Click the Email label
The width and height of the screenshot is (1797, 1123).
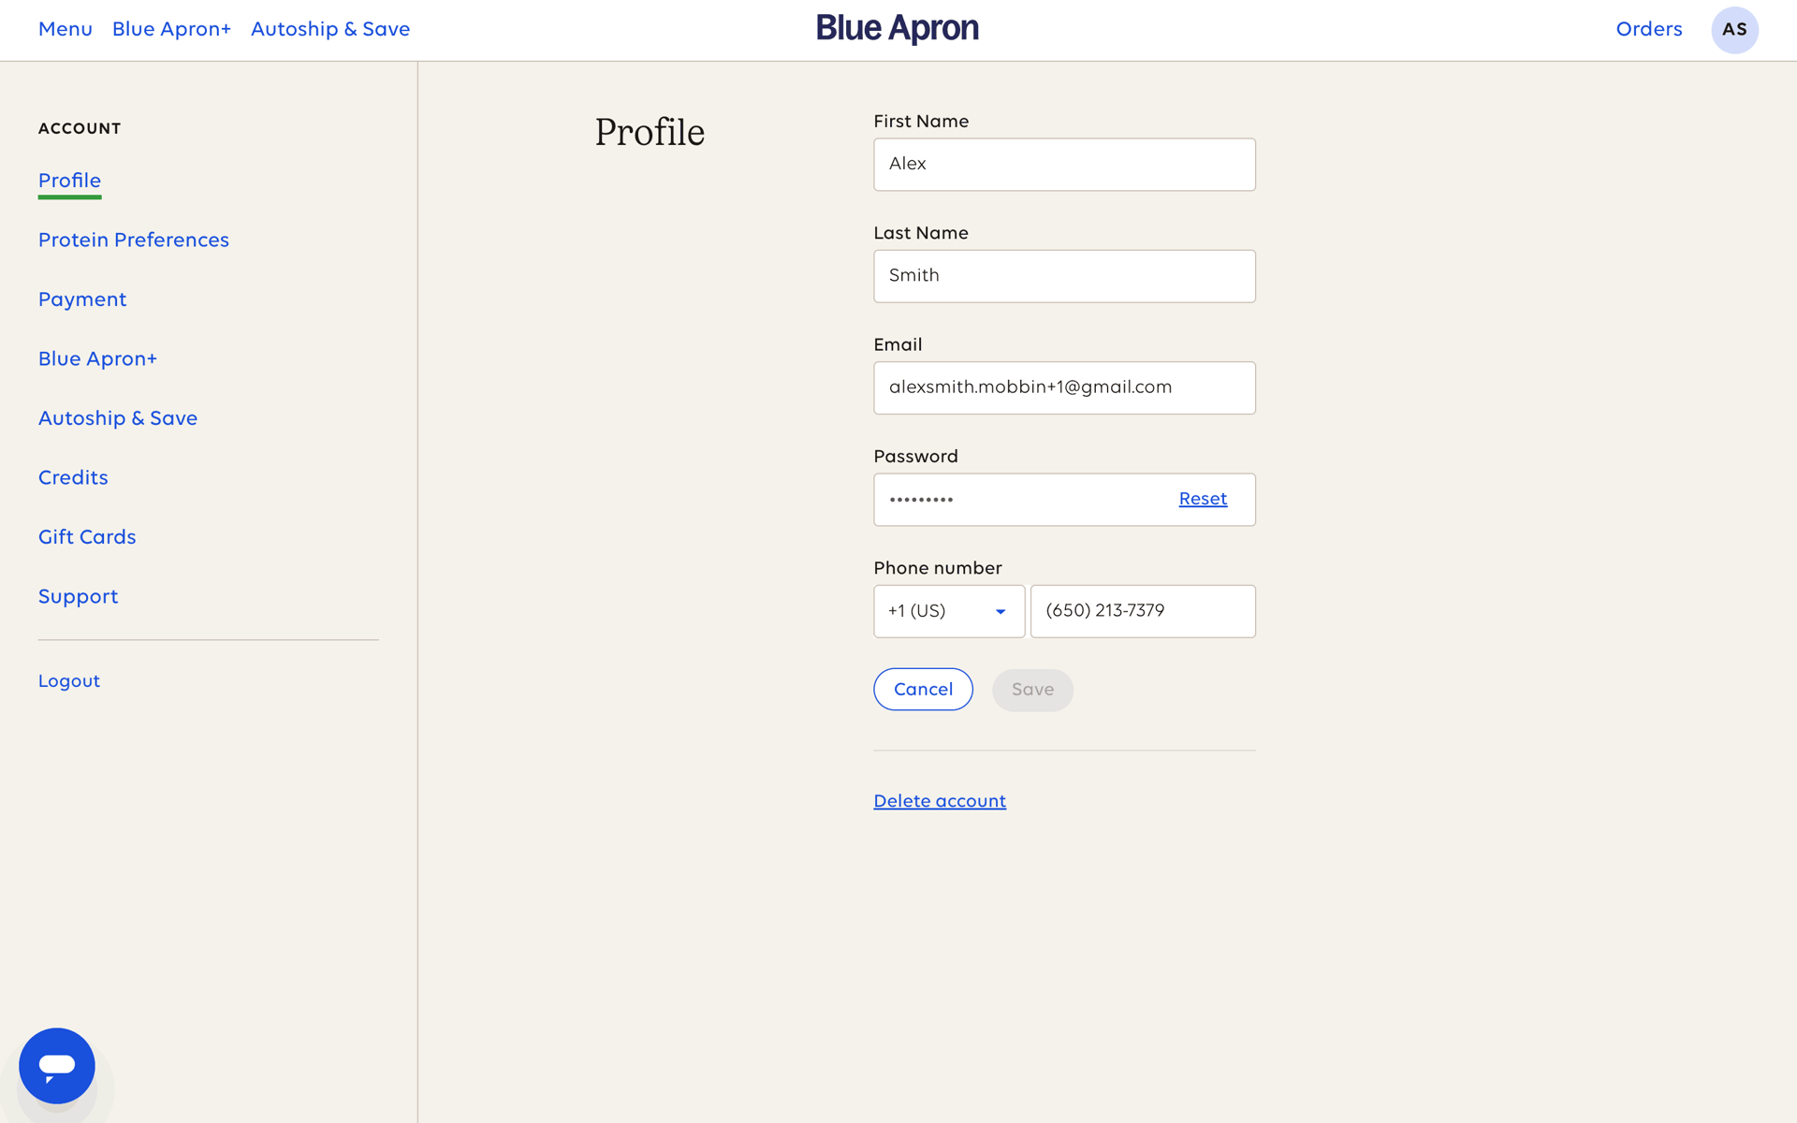pyautogui.click(x=898, y=344)
